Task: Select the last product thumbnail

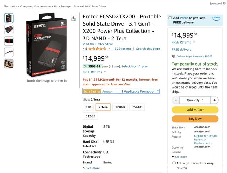Action: (x=9, y=64)
